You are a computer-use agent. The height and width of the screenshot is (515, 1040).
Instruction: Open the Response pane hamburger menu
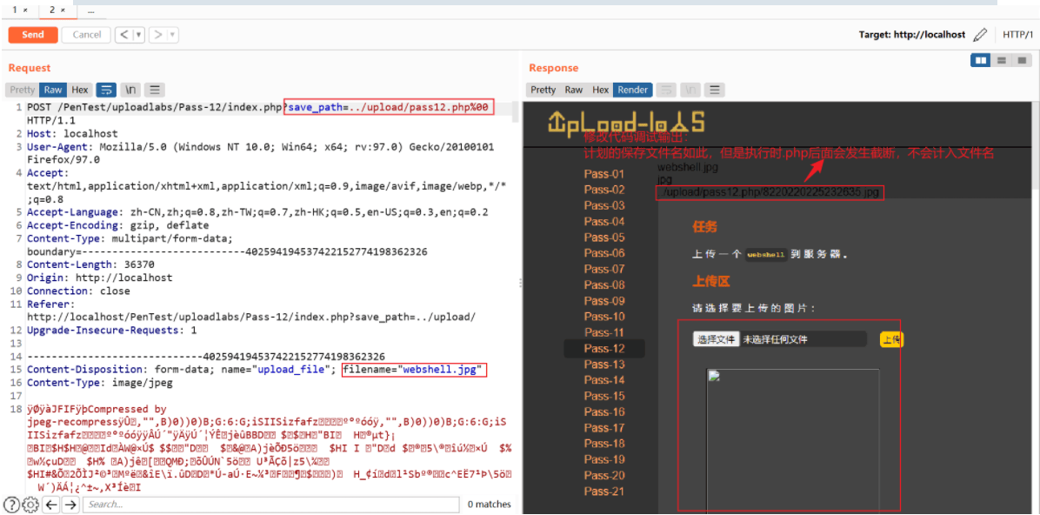[714, 90]
